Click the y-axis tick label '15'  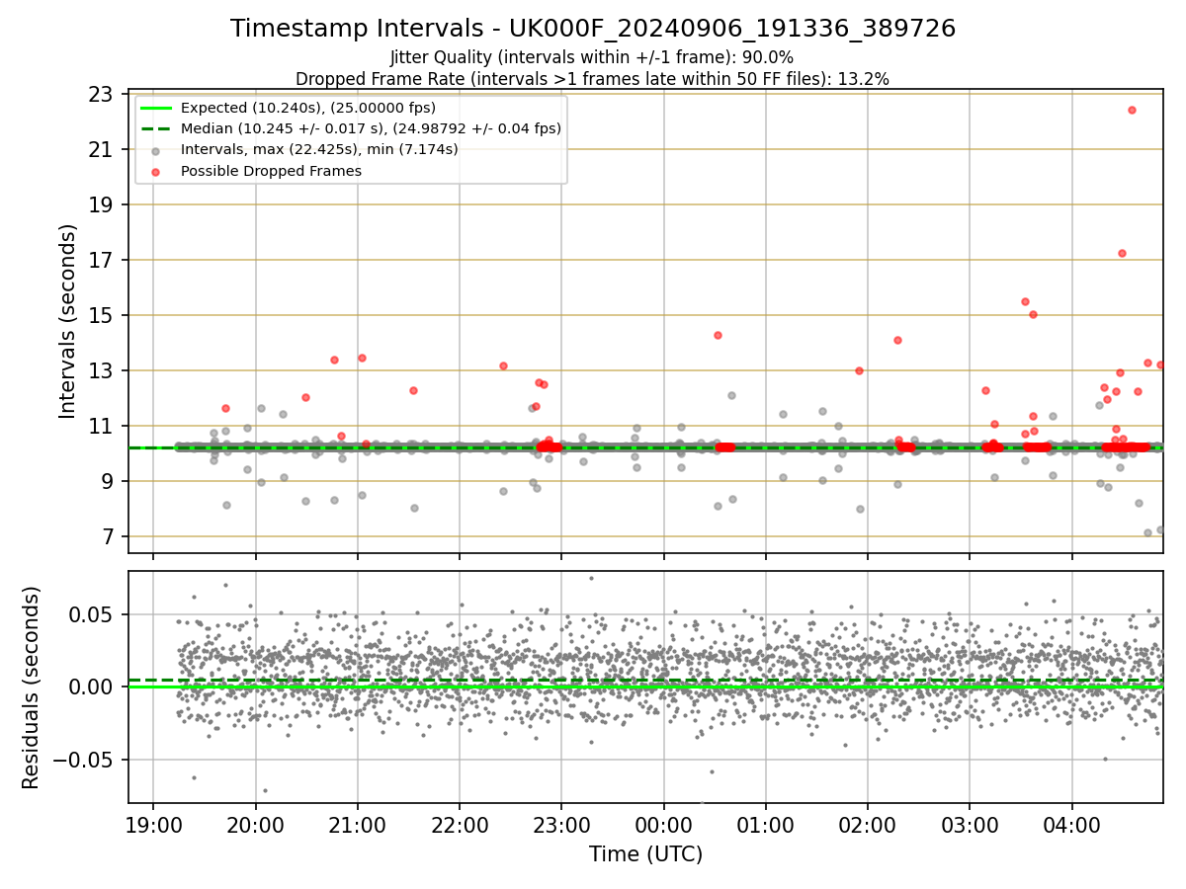pyautogui.click(x=102, y=316)
